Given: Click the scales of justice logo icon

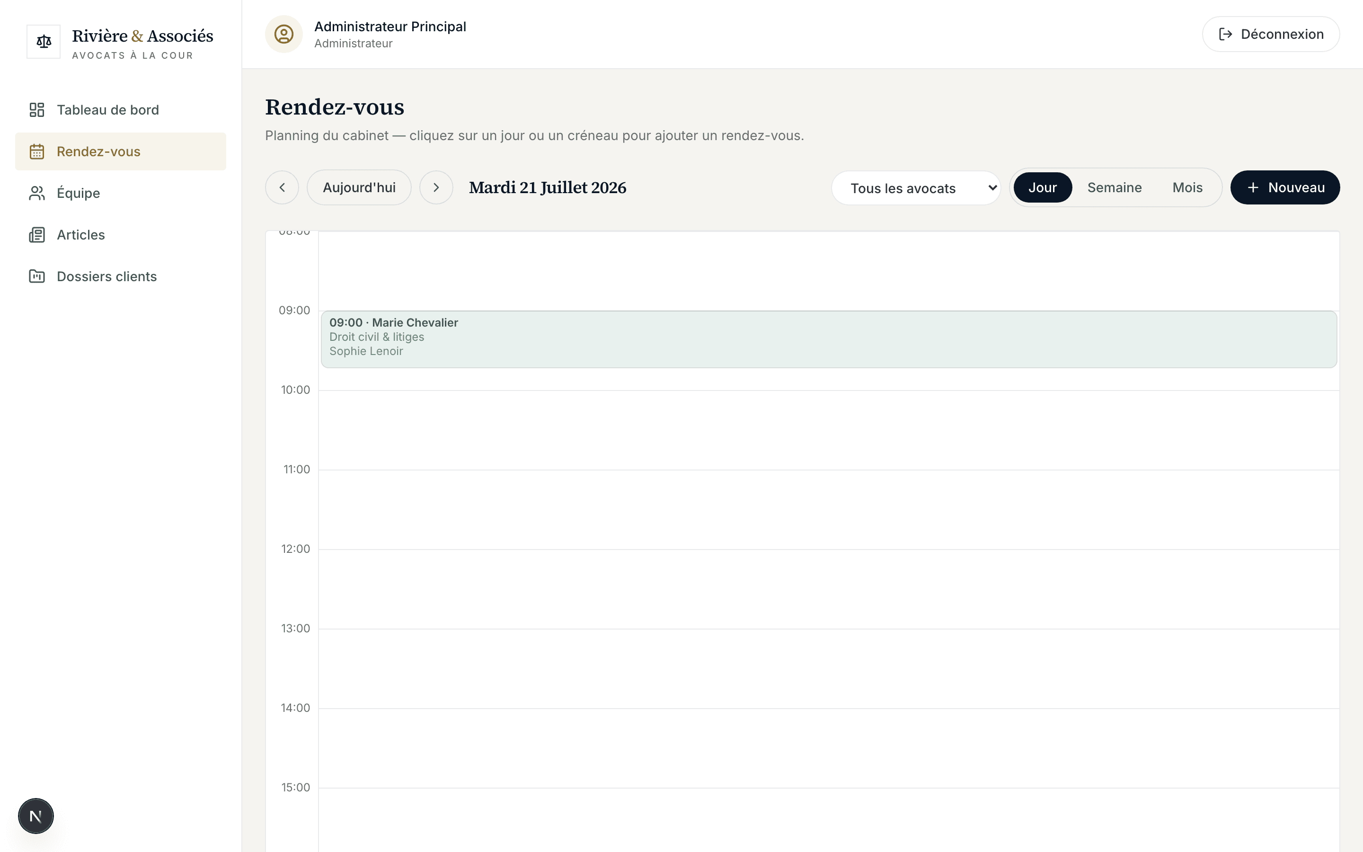Looking at the screenshot, I should coord(44,41).
